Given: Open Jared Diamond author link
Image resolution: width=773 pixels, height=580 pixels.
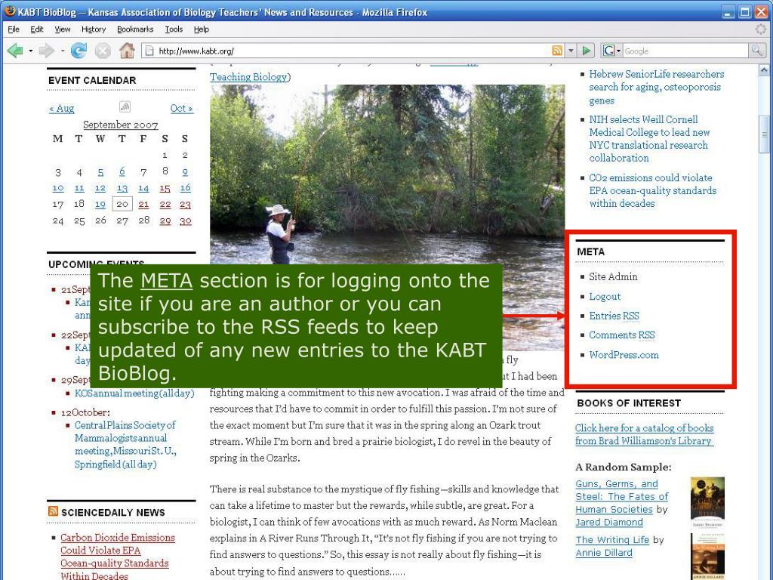Looking at the screenshot, I should coord(609,523).
